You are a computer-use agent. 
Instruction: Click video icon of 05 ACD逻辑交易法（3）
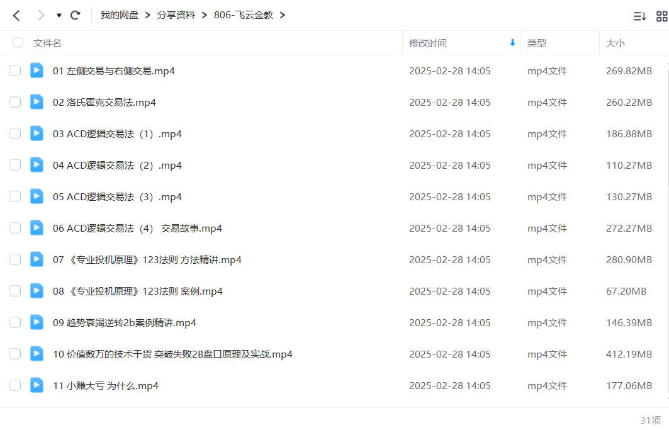[x=37, y=196]
